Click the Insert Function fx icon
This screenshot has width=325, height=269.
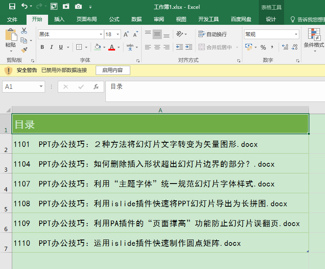[x=96, y=86]
